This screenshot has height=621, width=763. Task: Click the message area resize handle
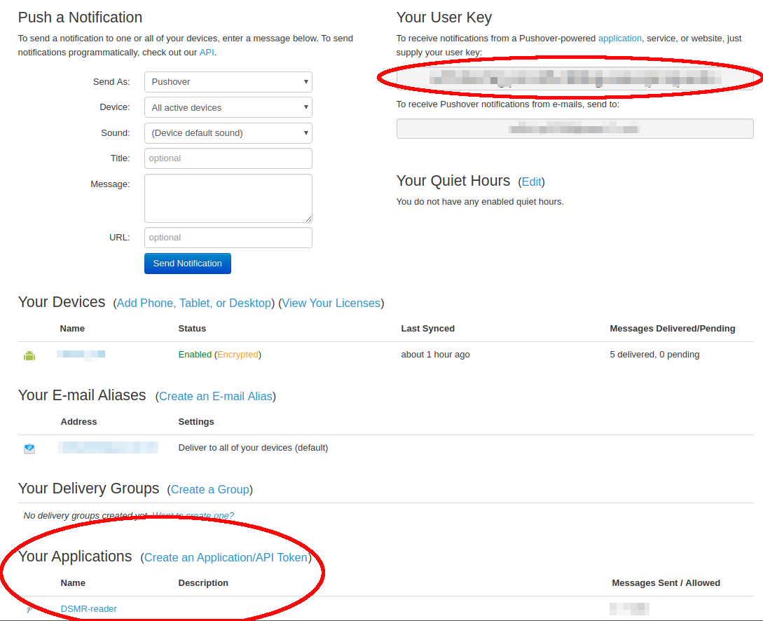pos(308,219)
